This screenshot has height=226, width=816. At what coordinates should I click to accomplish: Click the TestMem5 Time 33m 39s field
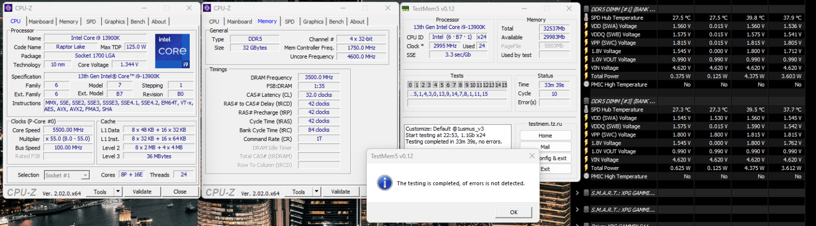click(554, 85)
